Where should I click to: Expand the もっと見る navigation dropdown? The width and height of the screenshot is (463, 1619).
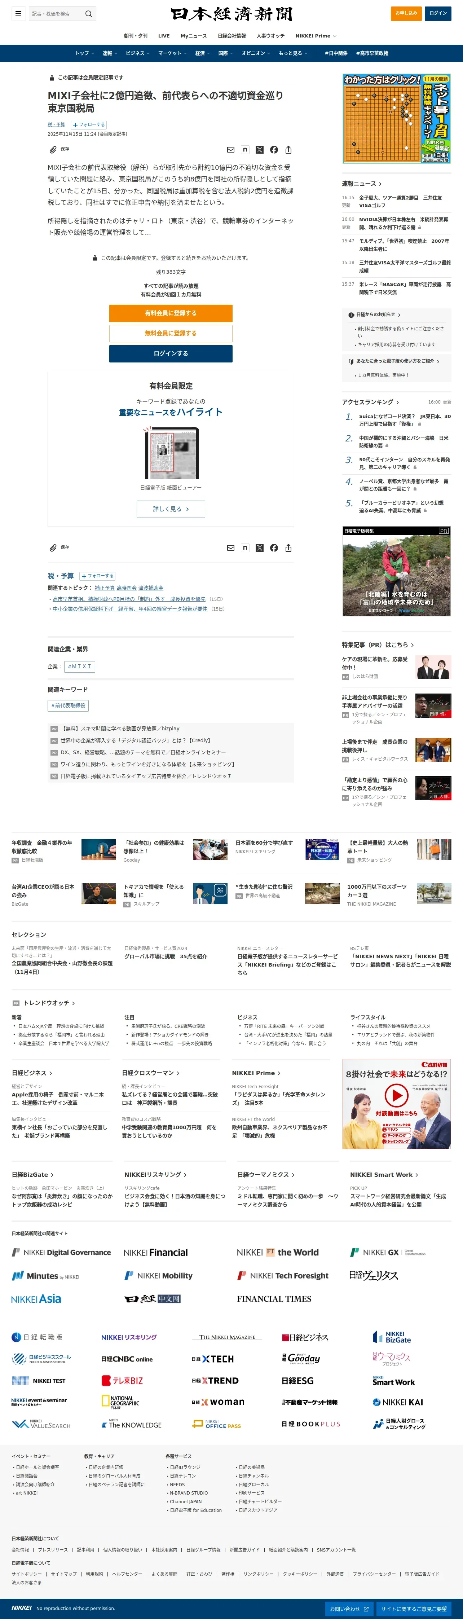tap(293, 53)
